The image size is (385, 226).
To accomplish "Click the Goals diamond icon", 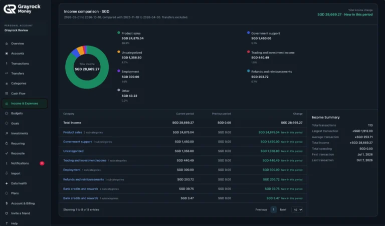I will (x=7, y=123).
